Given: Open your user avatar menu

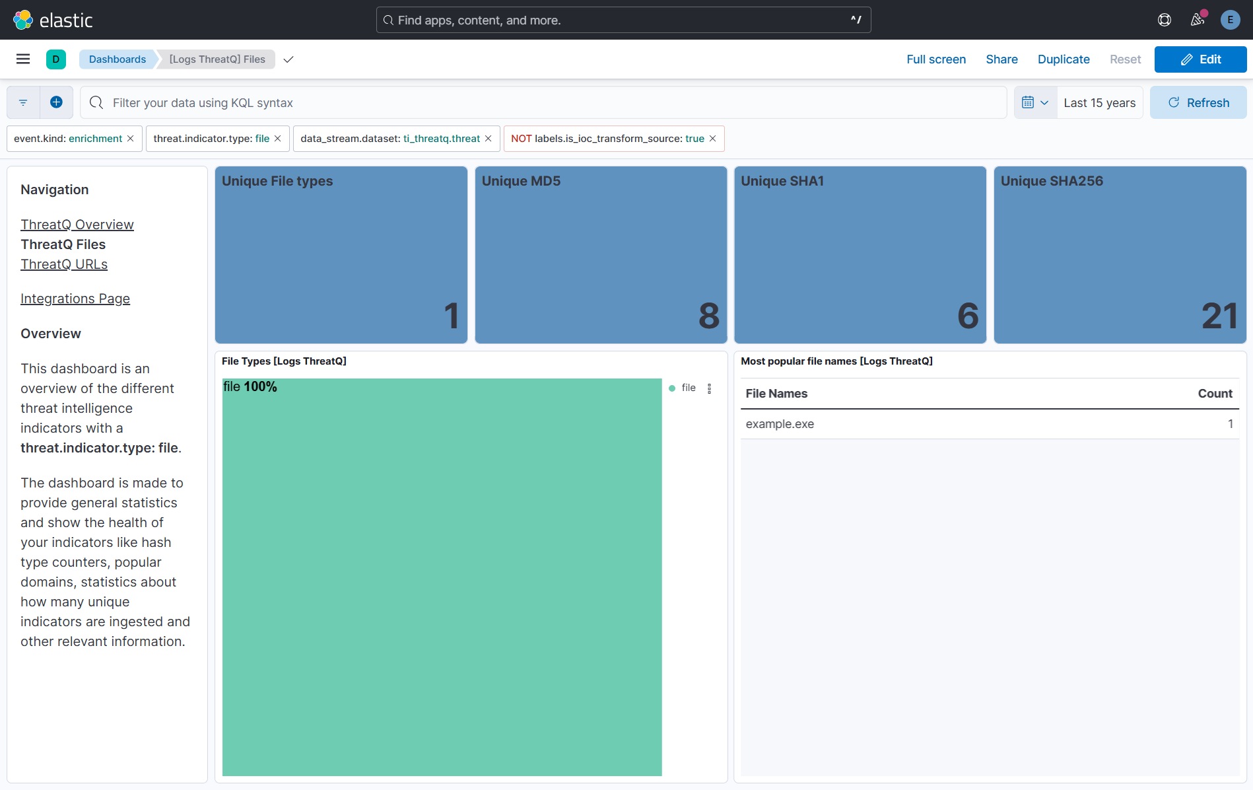Looking at the screenshot, I should point(1230,20).
